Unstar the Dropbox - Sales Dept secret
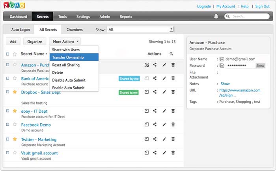 coord(15,92)
